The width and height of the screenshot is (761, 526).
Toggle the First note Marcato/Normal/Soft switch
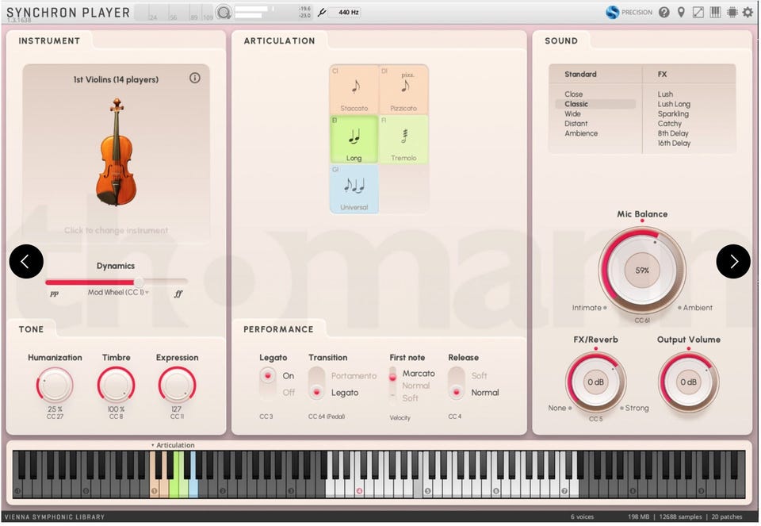tap(392, 386)
